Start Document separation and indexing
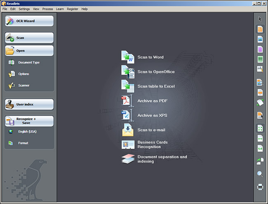268x204 pixels. point(128,159)
